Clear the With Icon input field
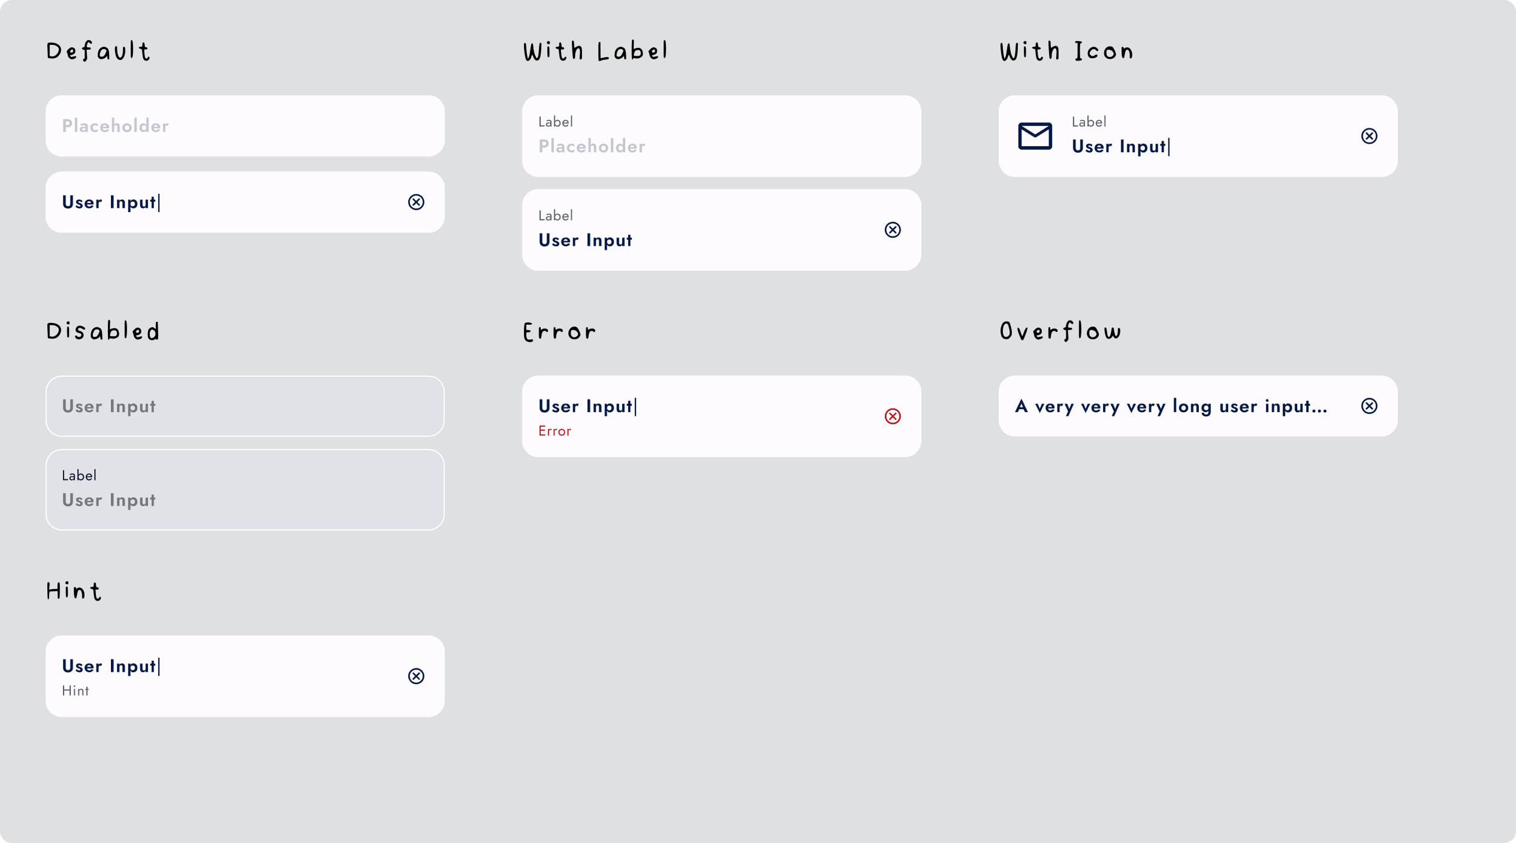1516x843 pixels. pos(1369,136)
